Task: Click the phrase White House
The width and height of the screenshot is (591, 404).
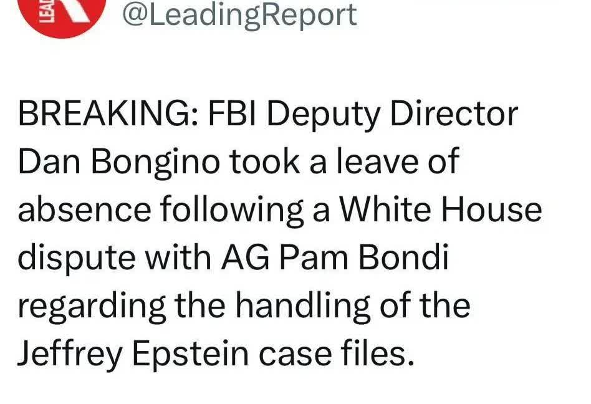Action: click(x=441, y=209)
